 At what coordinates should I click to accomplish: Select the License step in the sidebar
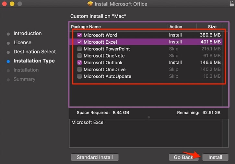[x=22, y=43]
